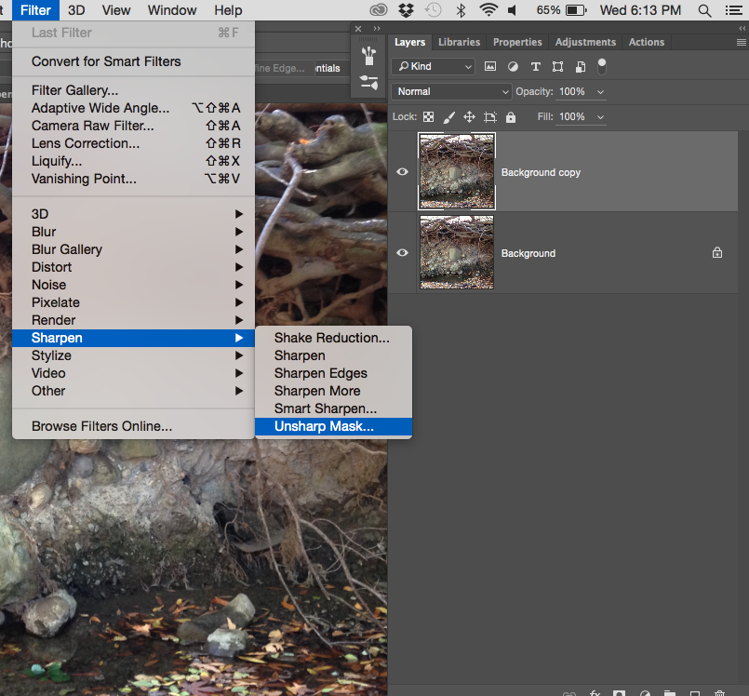Switch to the Adjustments tab
This screenshot has width=749, height=696.
pos(585,42)
